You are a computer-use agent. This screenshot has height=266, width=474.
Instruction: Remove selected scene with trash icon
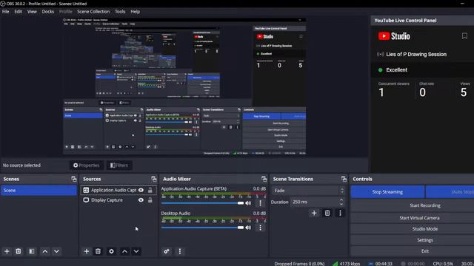pyautogui.click(x=19, y=251)
